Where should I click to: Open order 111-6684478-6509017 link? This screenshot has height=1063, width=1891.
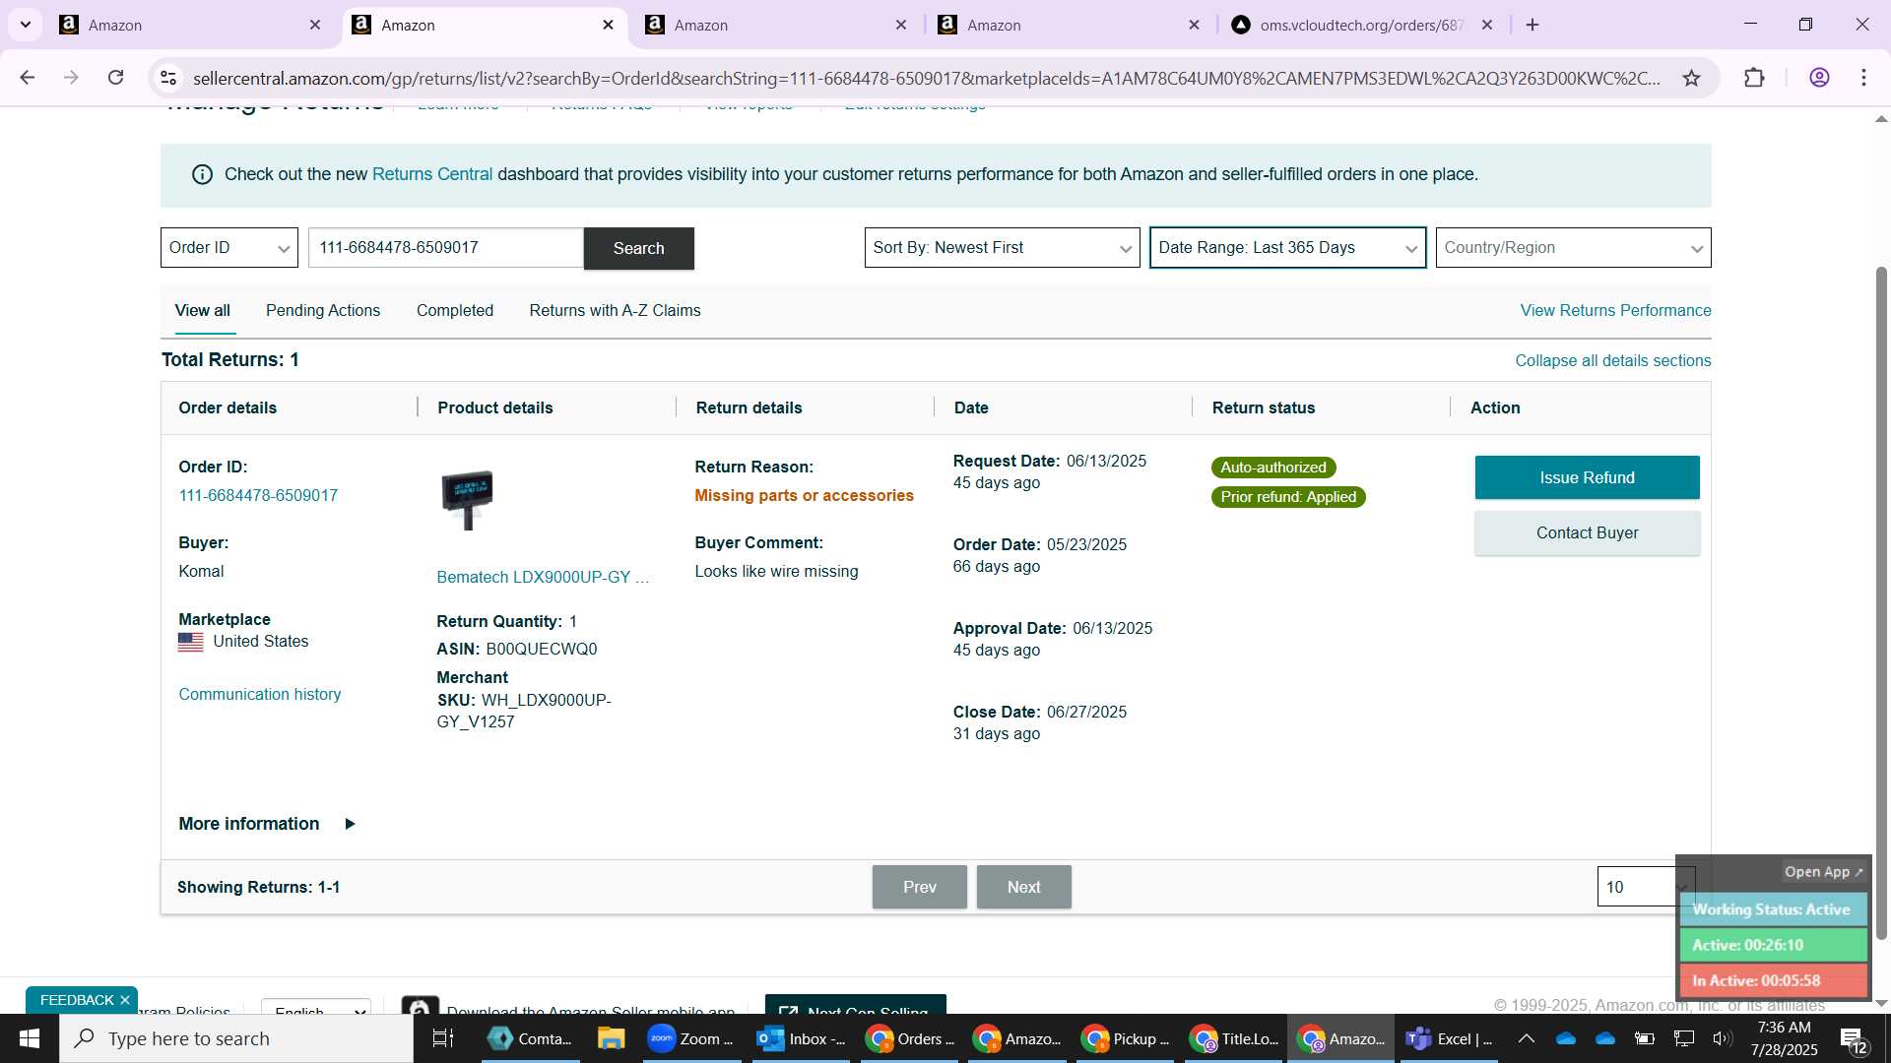[258, 495]
